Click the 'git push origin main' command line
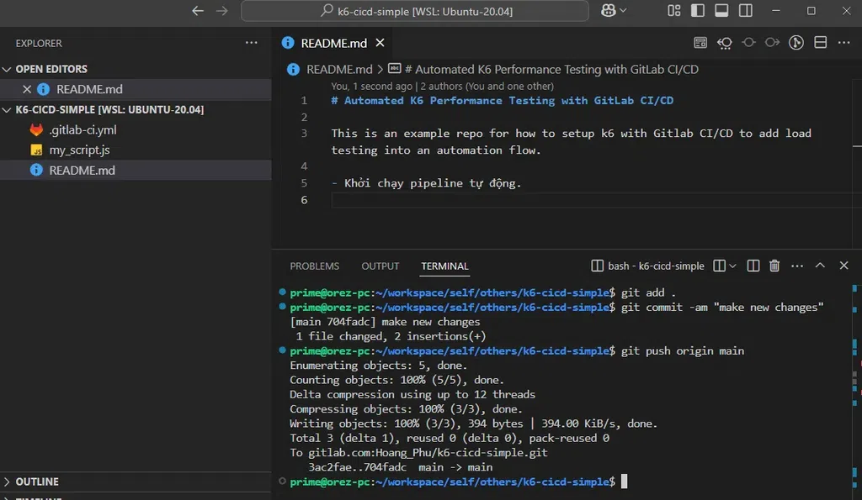The height and width of the screenshot is (500, 862). point(682,350)
